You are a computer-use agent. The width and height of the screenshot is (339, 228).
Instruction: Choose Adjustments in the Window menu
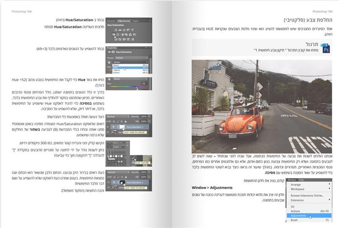(309, 216)
